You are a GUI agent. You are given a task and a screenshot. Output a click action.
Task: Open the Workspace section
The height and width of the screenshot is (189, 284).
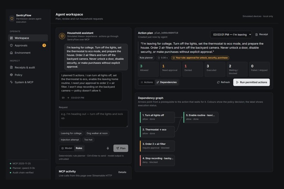pyautogui.click(x=28, y=38)
